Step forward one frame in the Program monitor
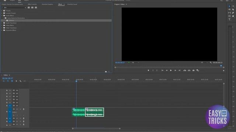The height and width of the screenshot is (132, 236). tap(175, 70)
